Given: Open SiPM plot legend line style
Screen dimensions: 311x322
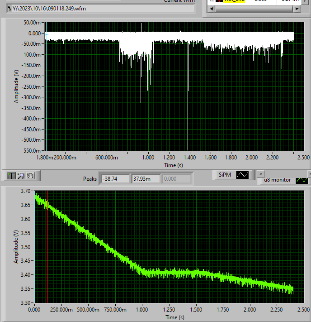Looking at the screenshot, I should [x=242, y=175].
